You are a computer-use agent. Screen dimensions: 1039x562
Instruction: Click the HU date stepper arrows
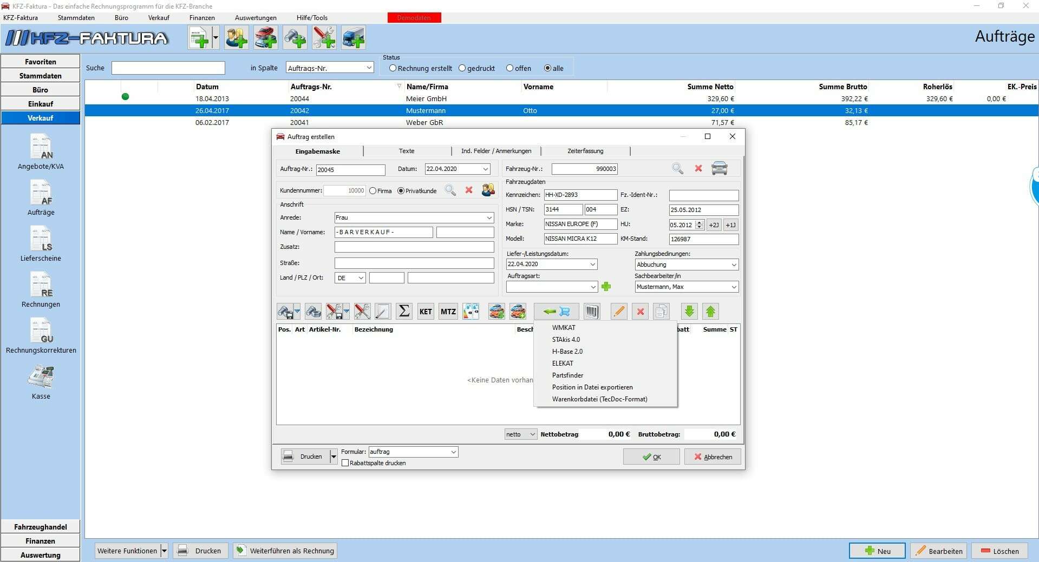[x=700, y=224]
